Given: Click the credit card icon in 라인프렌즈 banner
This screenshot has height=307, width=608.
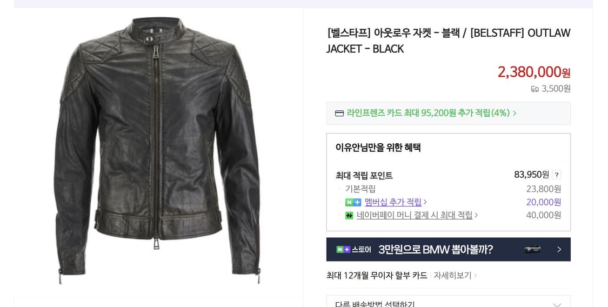Looking at the screenshot, I should [x=339, y=113].
